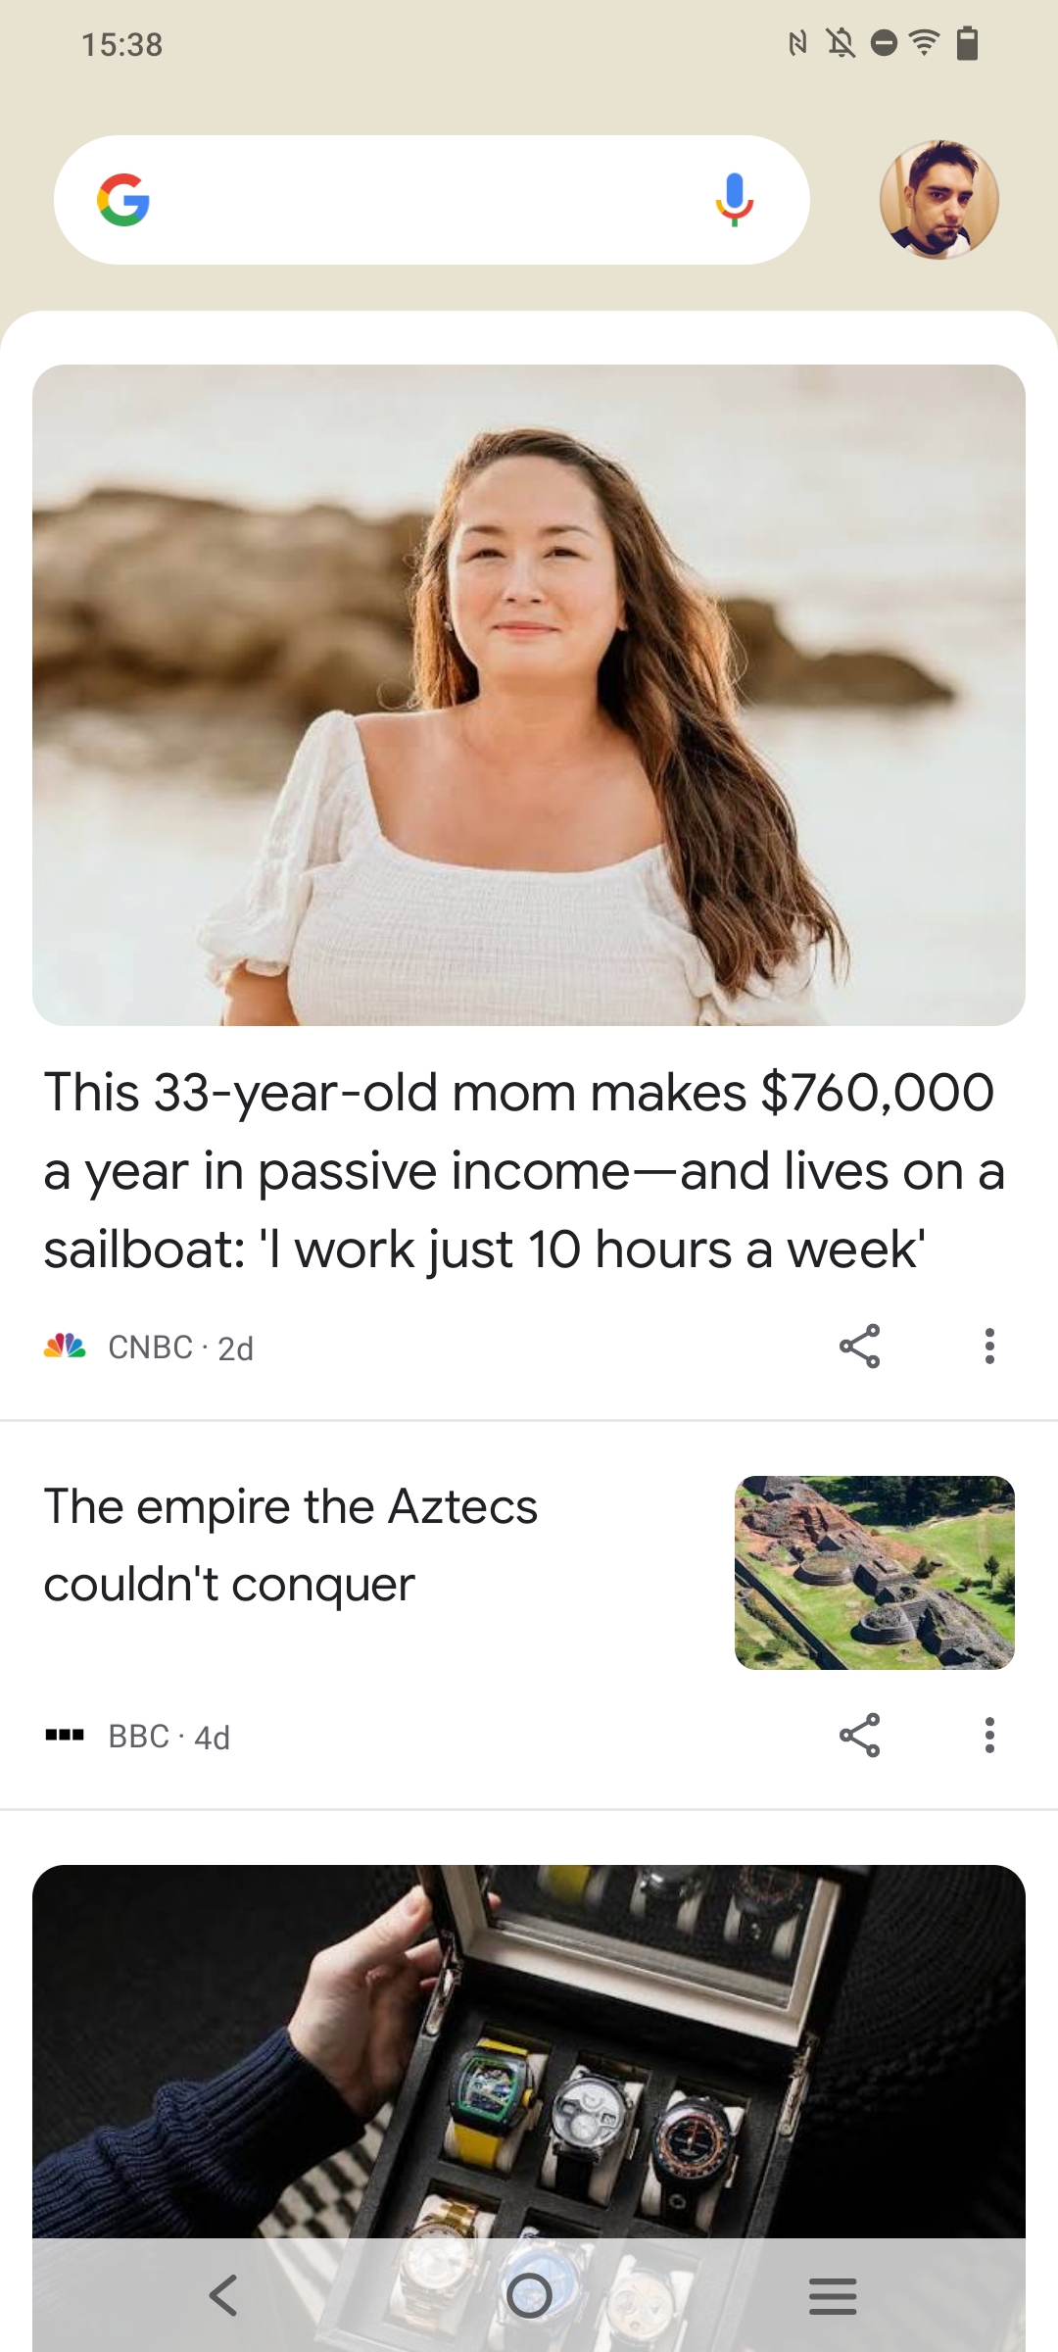Open more options for CNBC article
This screenshot has height=2352, width=1058.
tap(989, 1347)
